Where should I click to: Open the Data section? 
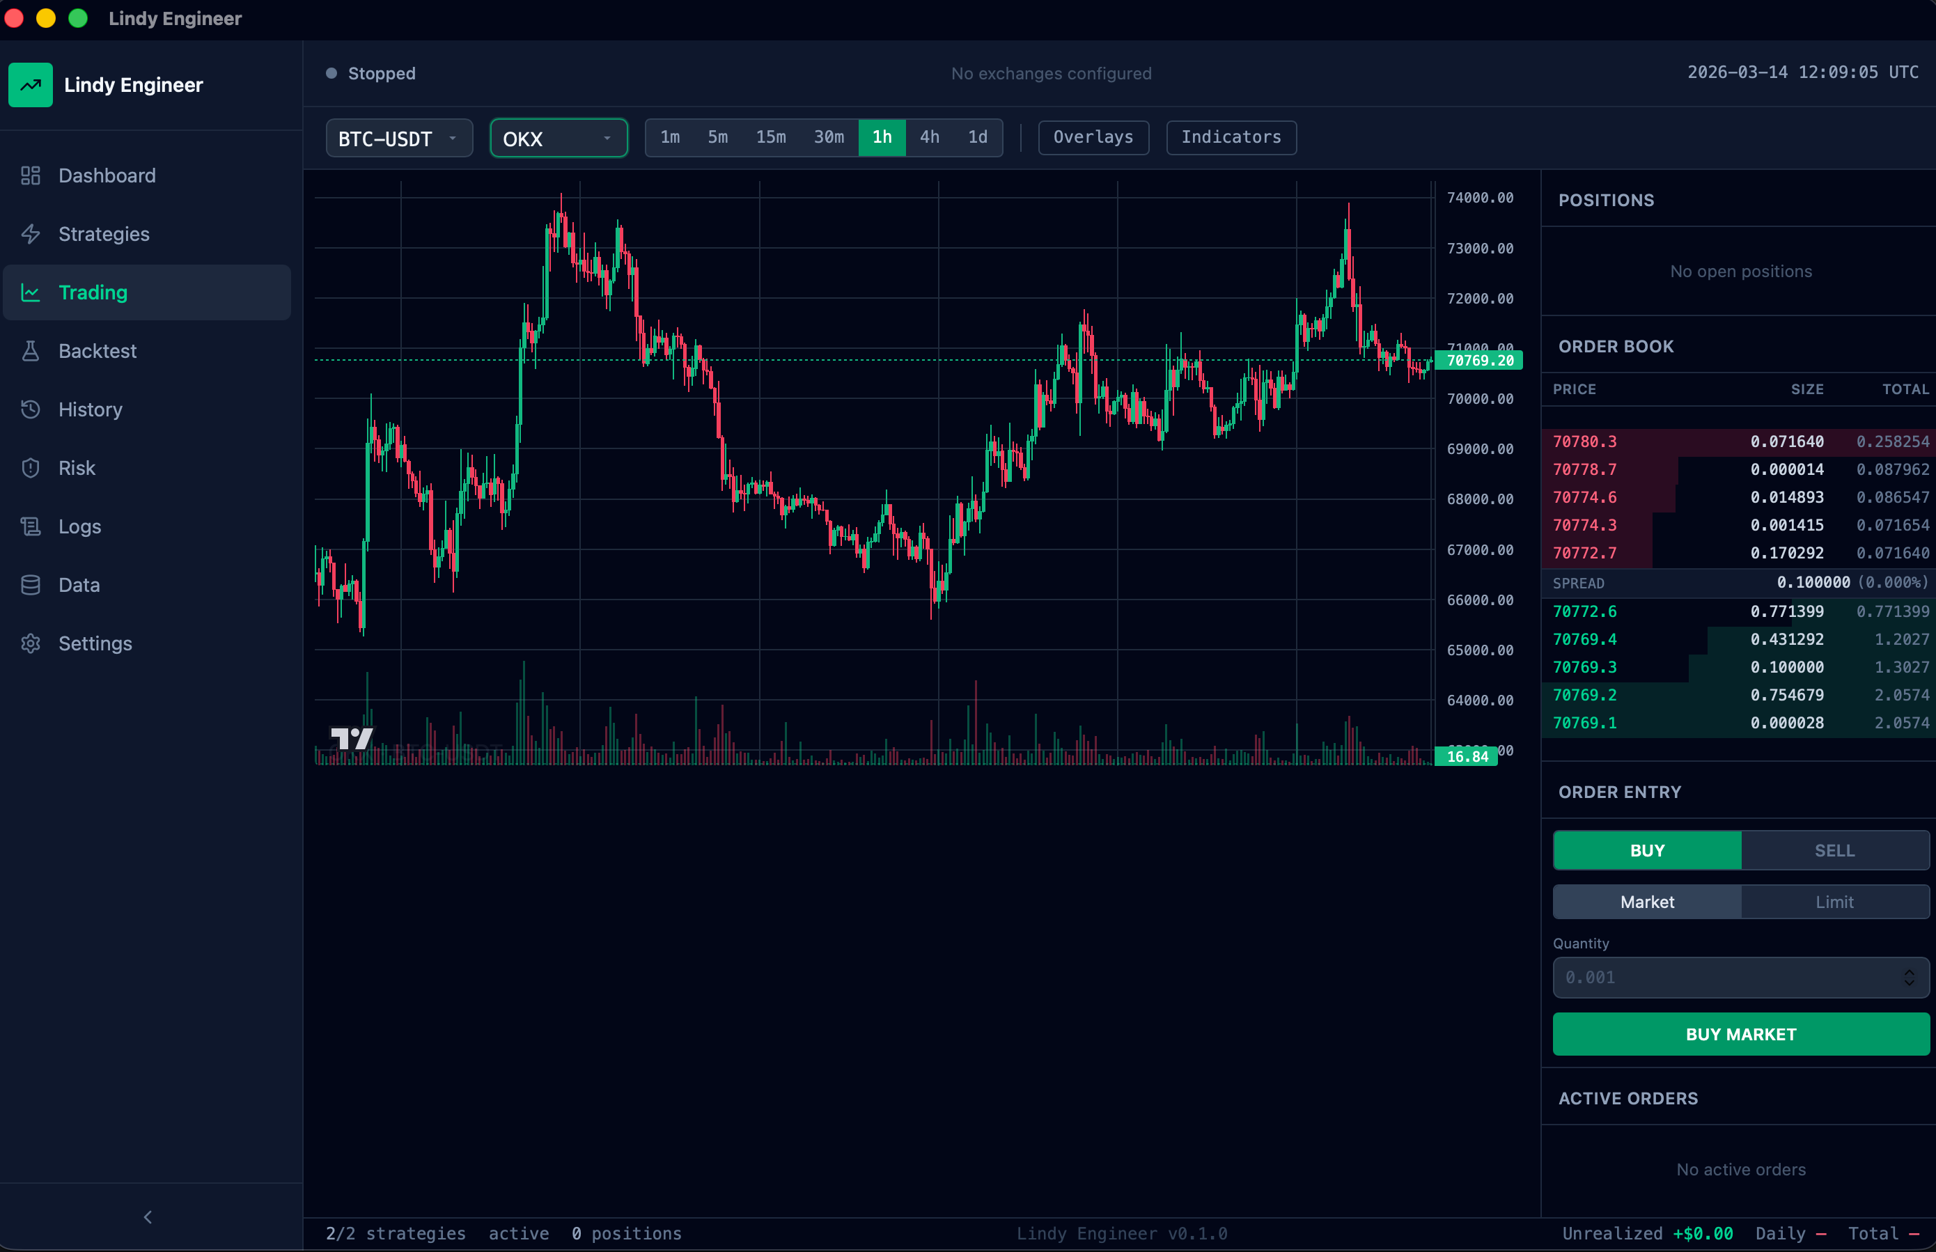pyautogui.click(x=79, y=584)
